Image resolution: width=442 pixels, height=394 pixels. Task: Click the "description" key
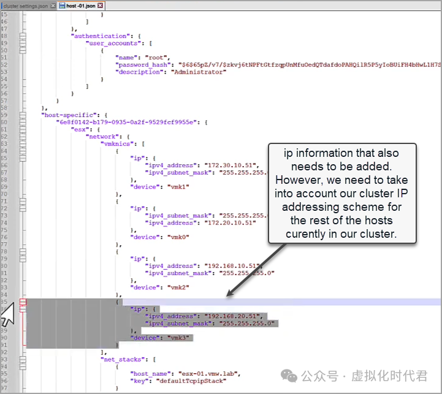[139, 72]
